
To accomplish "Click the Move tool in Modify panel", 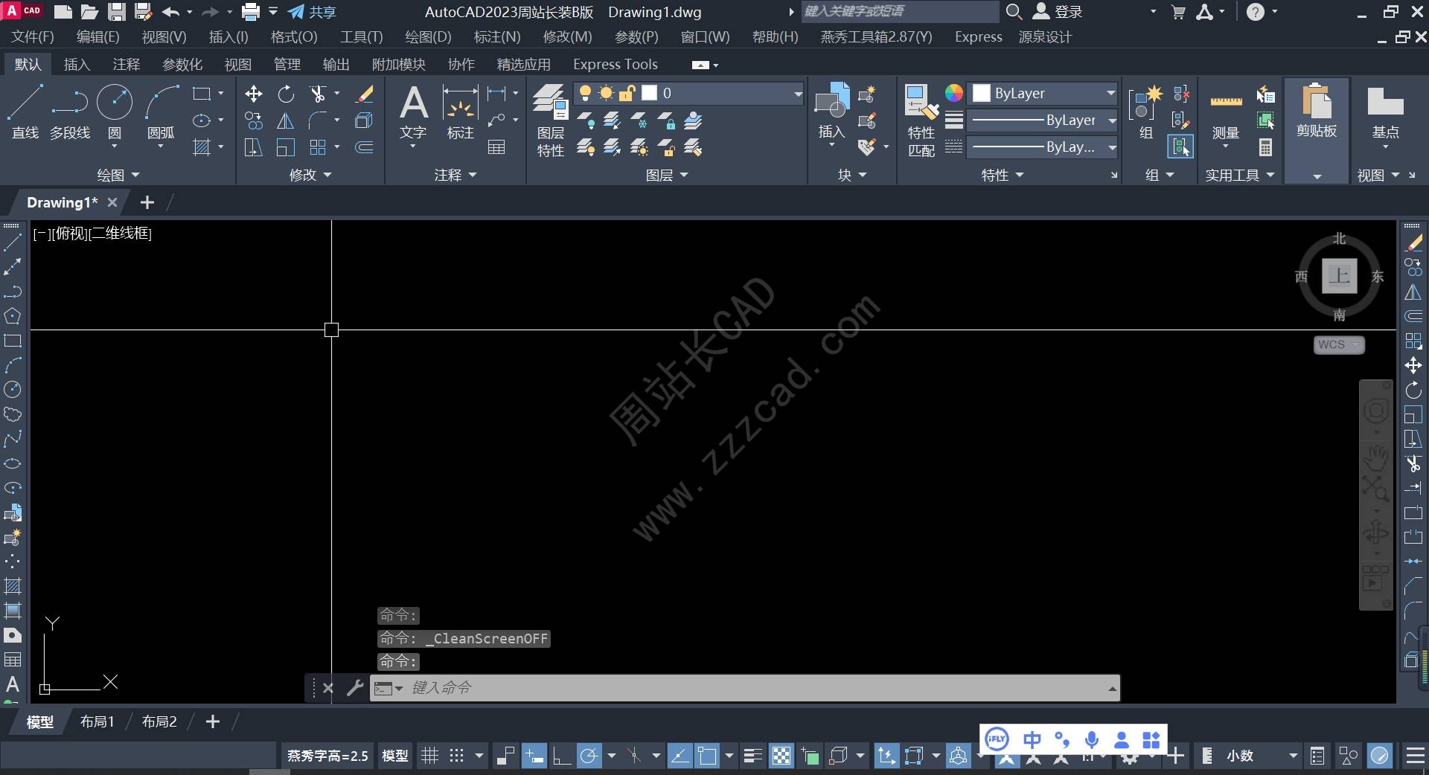I will 254,94.
